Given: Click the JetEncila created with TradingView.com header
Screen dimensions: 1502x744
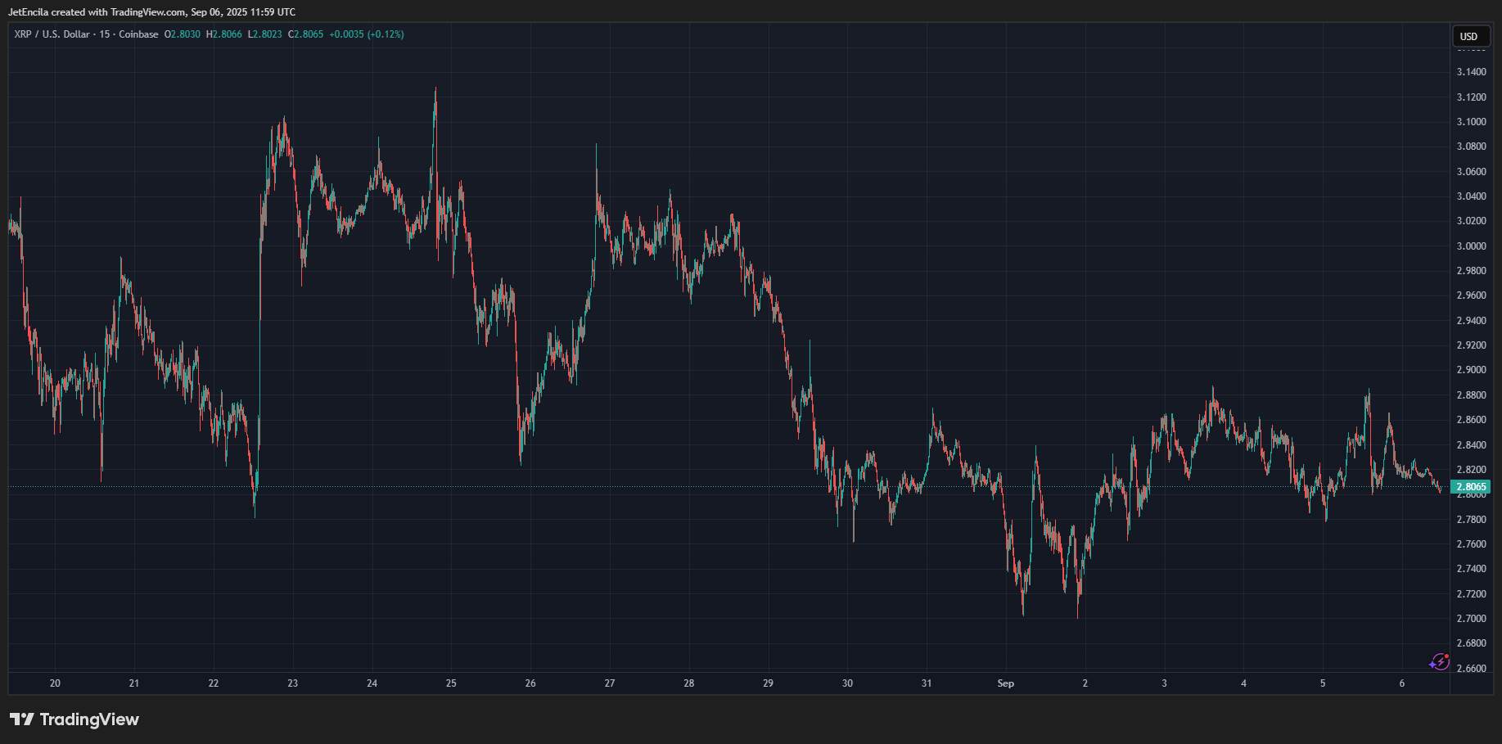Looking at the screenshot, I should 152,12.
